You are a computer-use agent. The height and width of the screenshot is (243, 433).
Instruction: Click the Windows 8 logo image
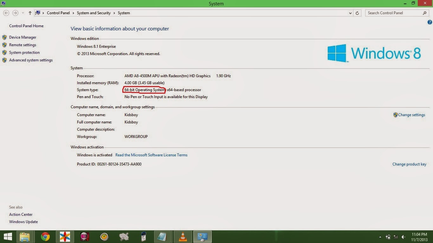click(374, 53)
